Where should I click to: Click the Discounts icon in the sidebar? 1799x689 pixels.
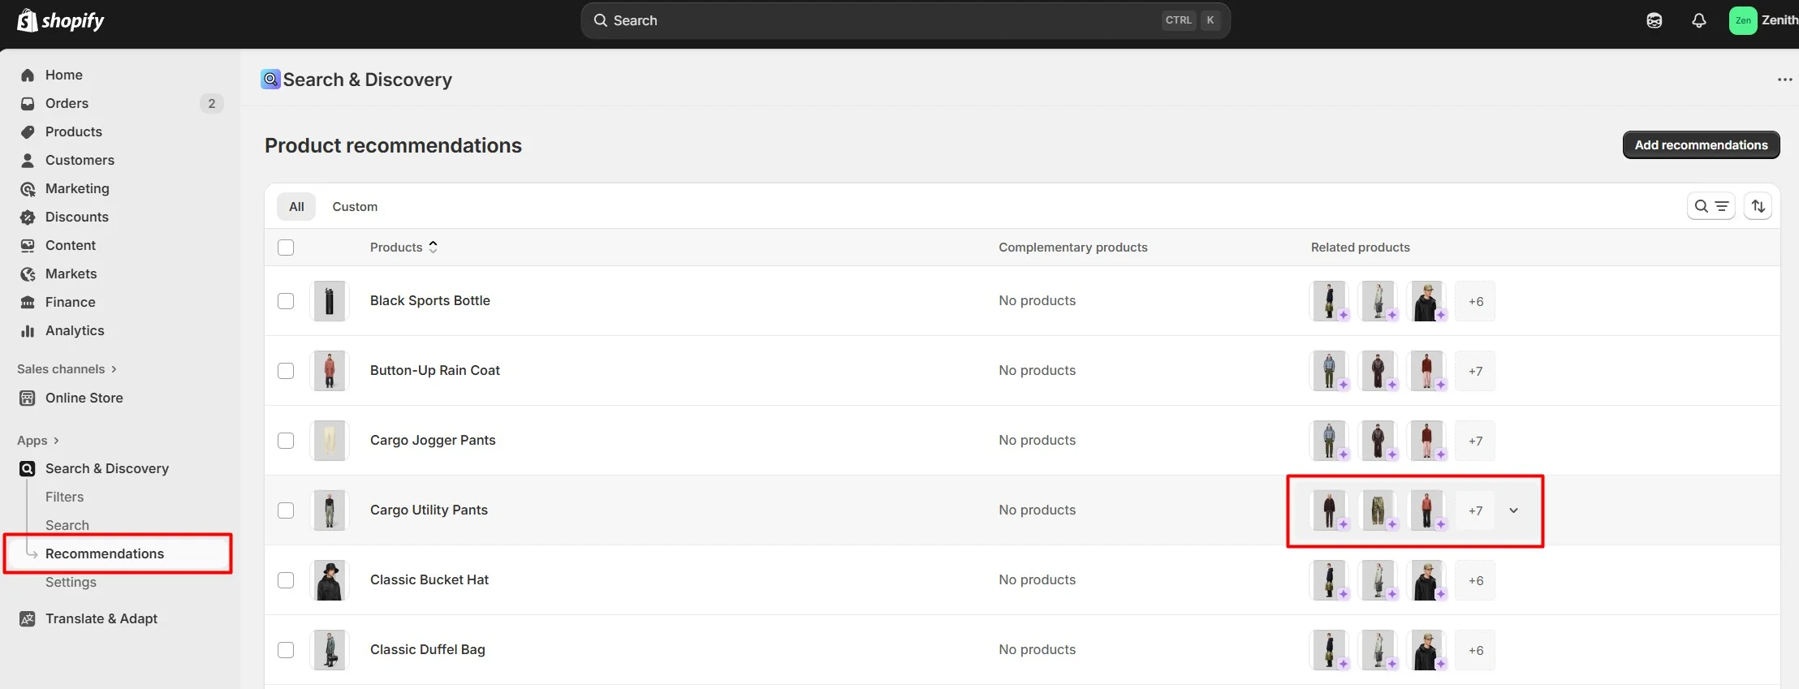pyautogui.click(x=28, y=217)
